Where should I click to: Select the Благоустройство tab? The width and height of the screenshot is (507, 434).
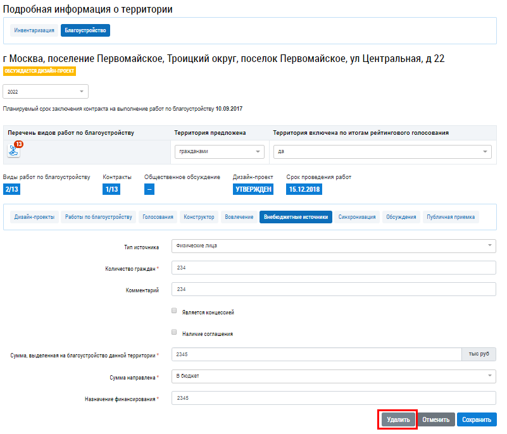(85, 30)
